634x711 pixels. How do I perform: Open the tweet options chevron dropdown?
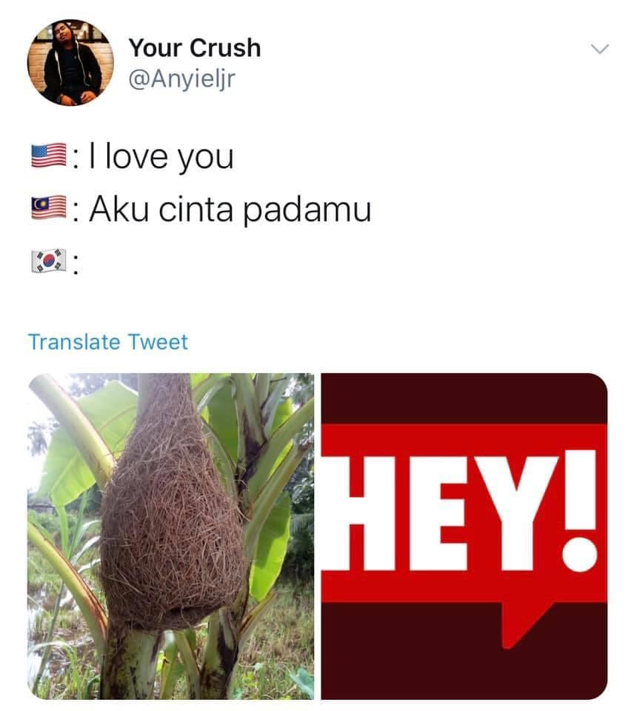click(600, 49)
